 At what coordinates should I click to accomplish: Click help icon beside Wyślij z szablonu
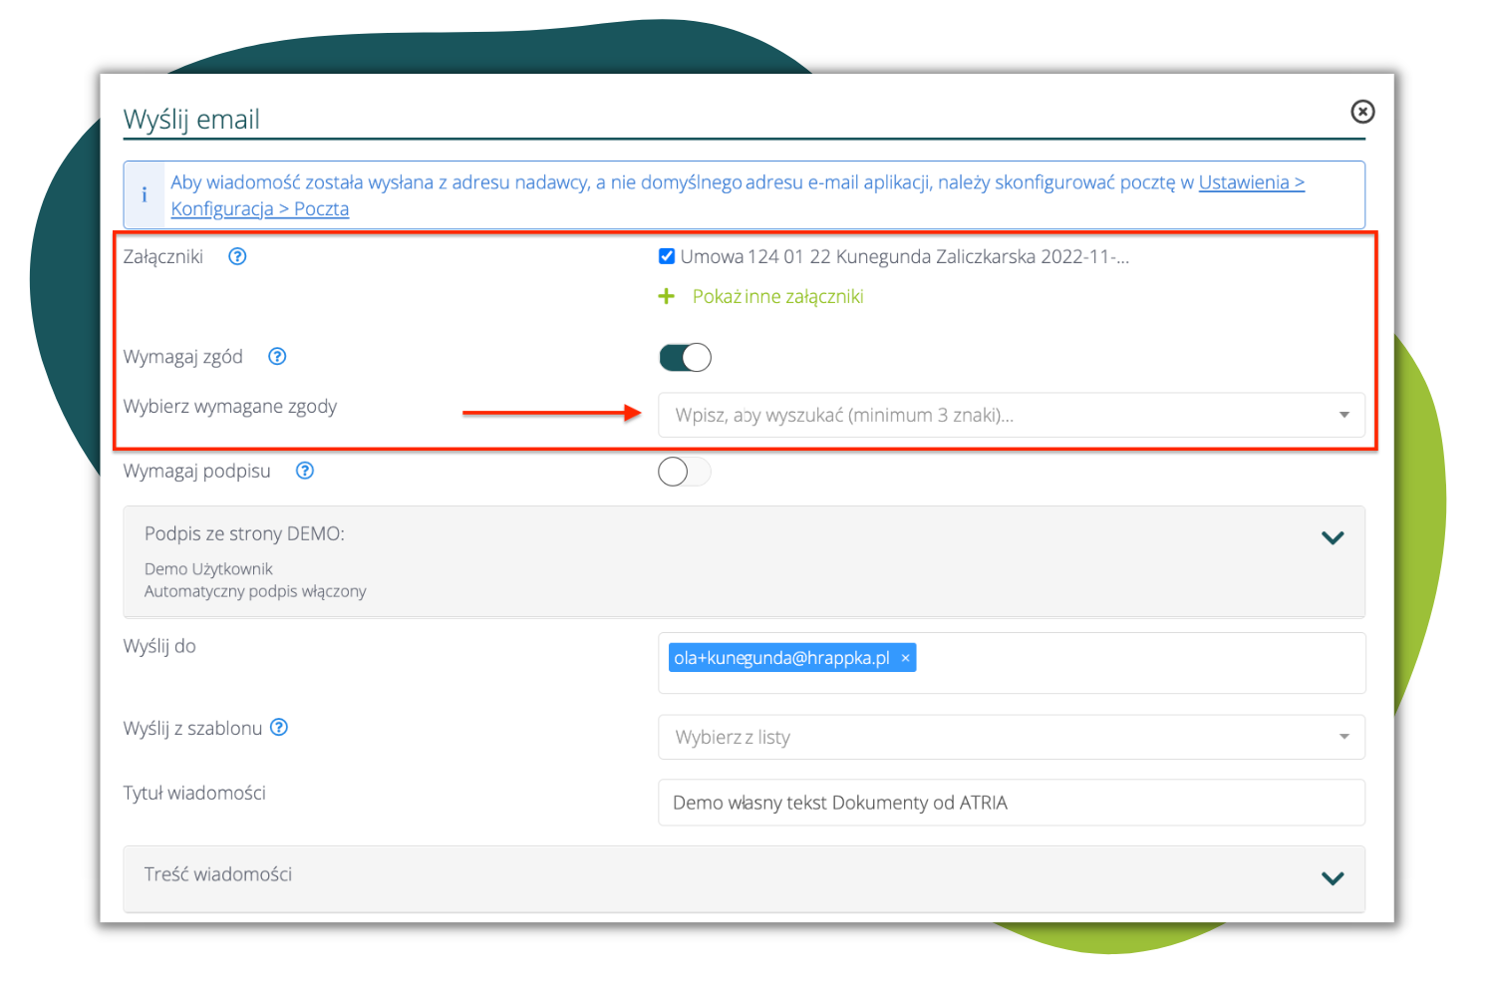280,728
